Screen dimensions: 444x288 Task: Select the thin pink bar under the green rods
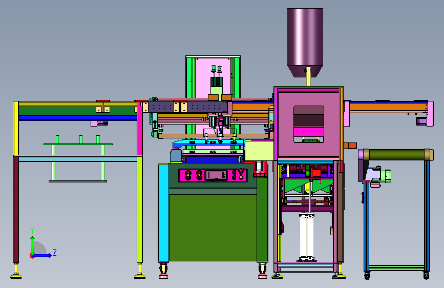(x=78, y=181)
